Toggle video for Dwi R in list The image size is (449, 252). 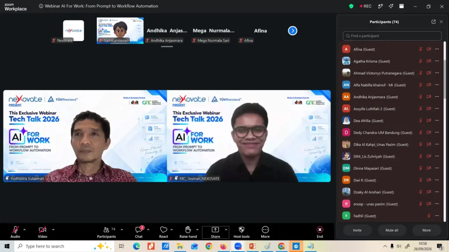[429, 180]
